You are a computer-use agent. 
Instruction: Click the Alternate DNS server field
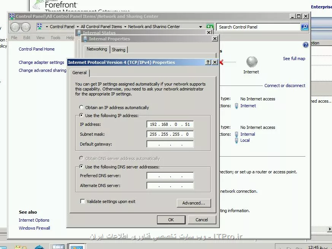(x=170, y=186)
